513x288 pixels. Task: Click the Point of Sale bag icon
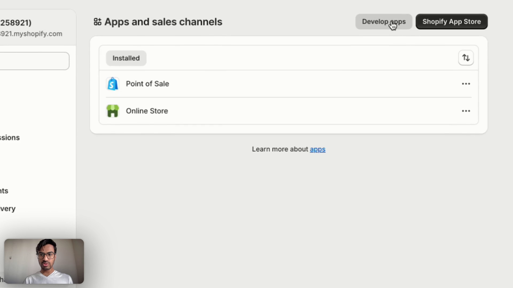point(112,84)
